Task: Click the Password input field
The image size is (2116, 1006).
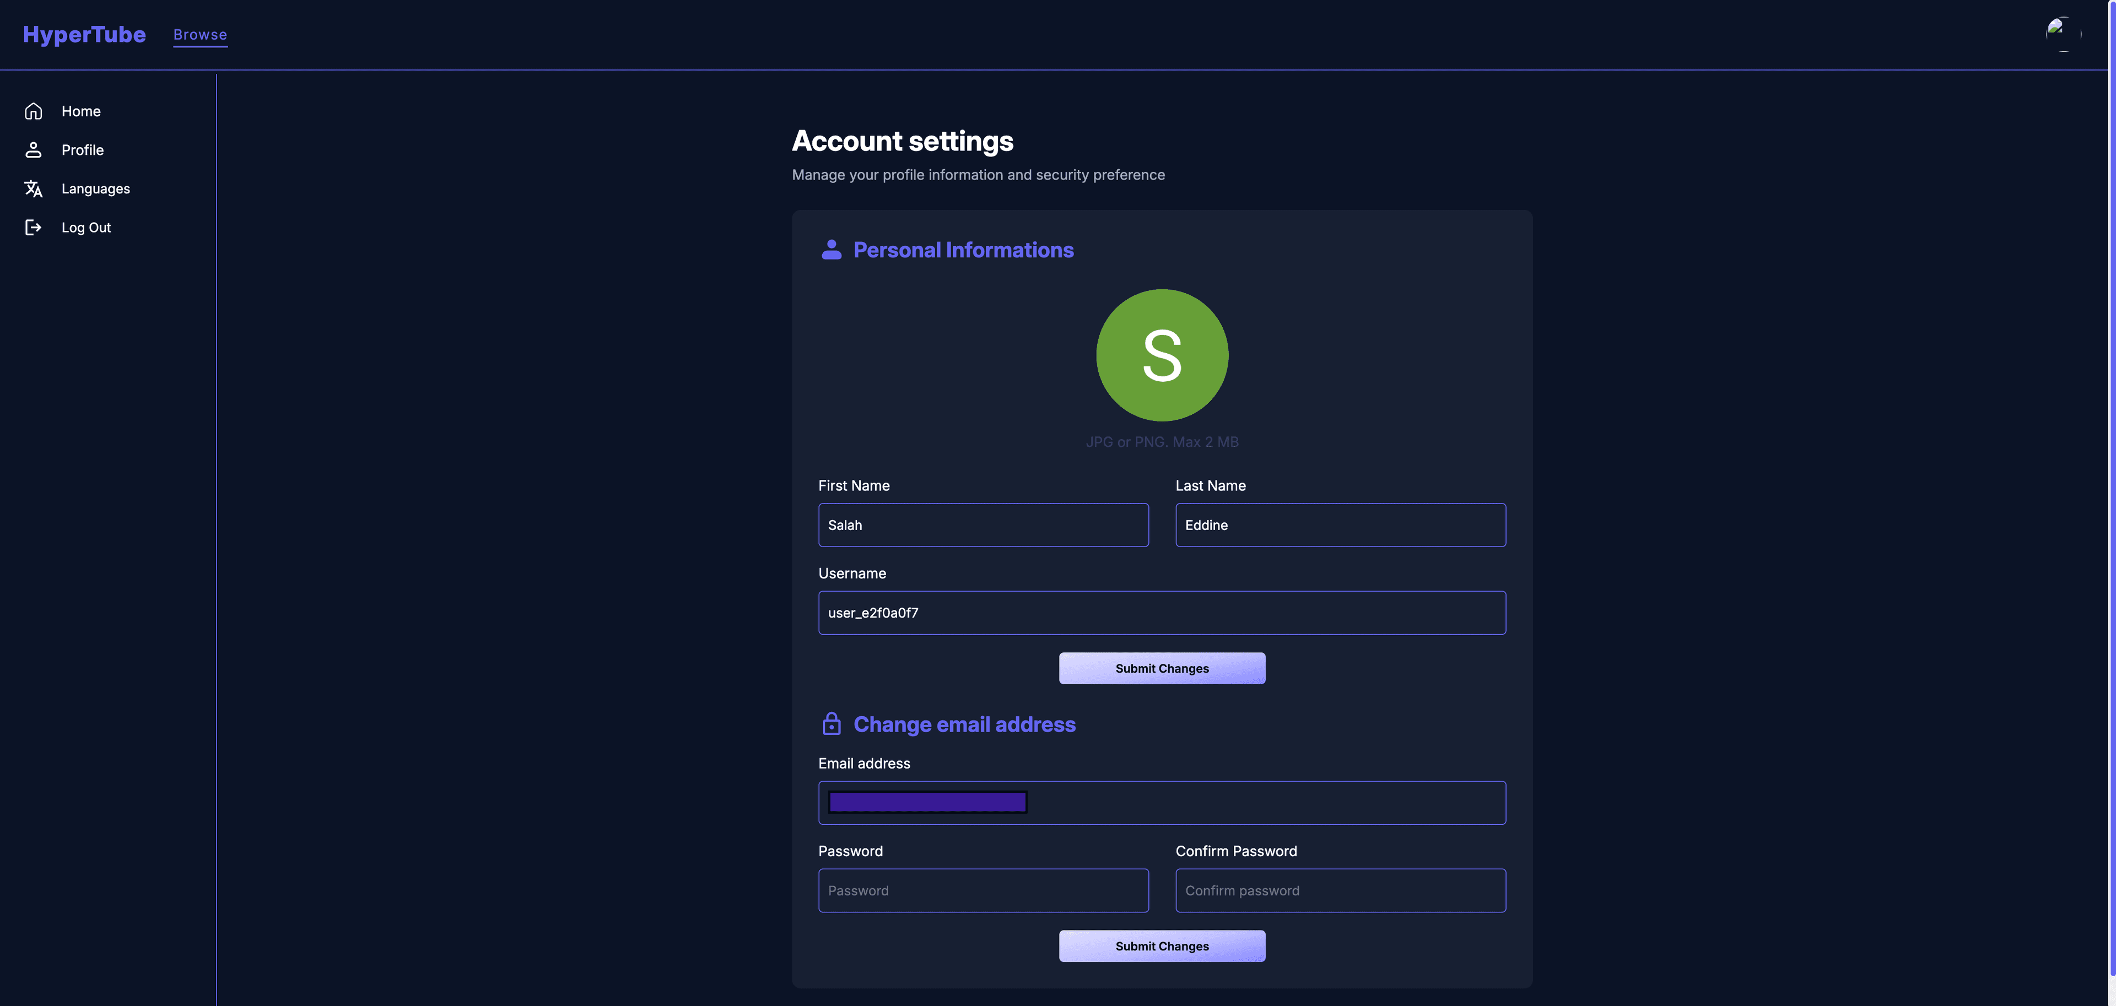Action: 983,890
